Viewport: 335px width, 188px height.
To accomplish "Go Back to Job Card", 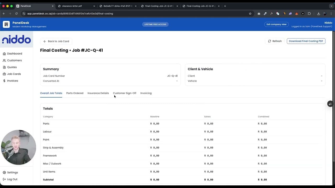I will (x=56, y=41).
